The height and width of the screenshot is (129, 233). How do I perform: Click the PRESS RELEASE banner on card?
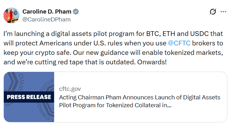pyautogui.click(x=29, y=97)
